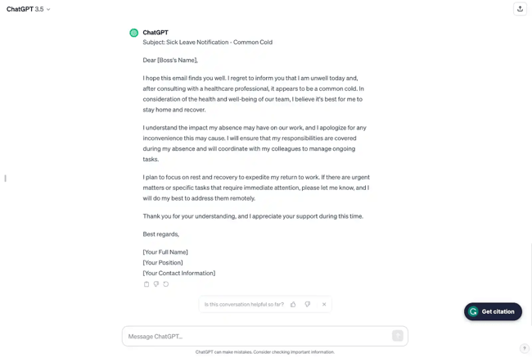
Task: Click the [Your Full Name] placeholder
Action: pos(165,252)
